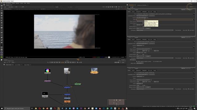The width and height of the screenshot is (197, 110).
Task: Open the Color nodes toolbar menu
Action: coord(2,16)
